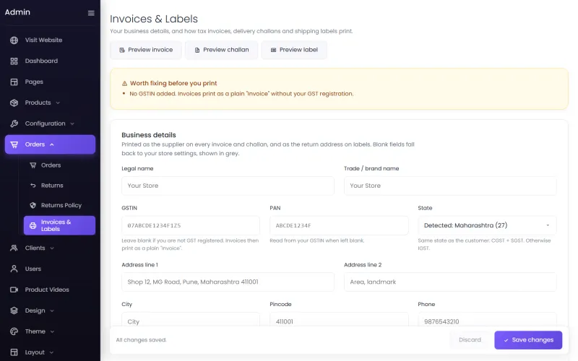
Task: Toggle the sidebar hamburger menu icon
Action: pos(91,13)
